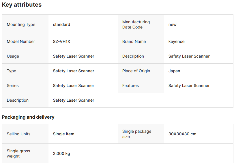Image resolution: width=234 pixels, height=163 pixels.
Task: Click the 'new' date code value
Action: pos(173,24)
